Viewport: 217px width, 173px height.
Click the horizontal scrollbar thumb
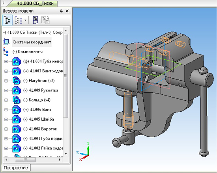pyautogui.click(x=25, y=160)
